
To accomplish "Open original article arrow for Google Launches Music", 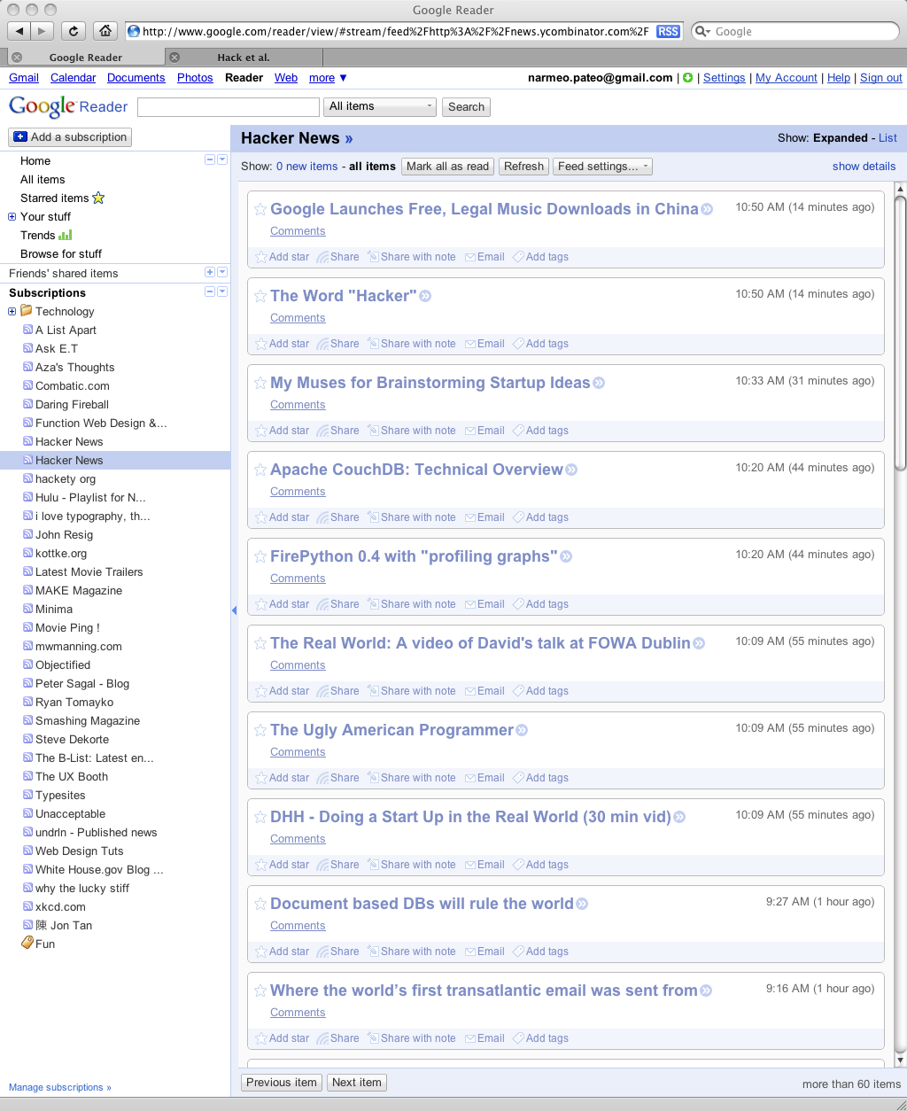I will point(707,209).
